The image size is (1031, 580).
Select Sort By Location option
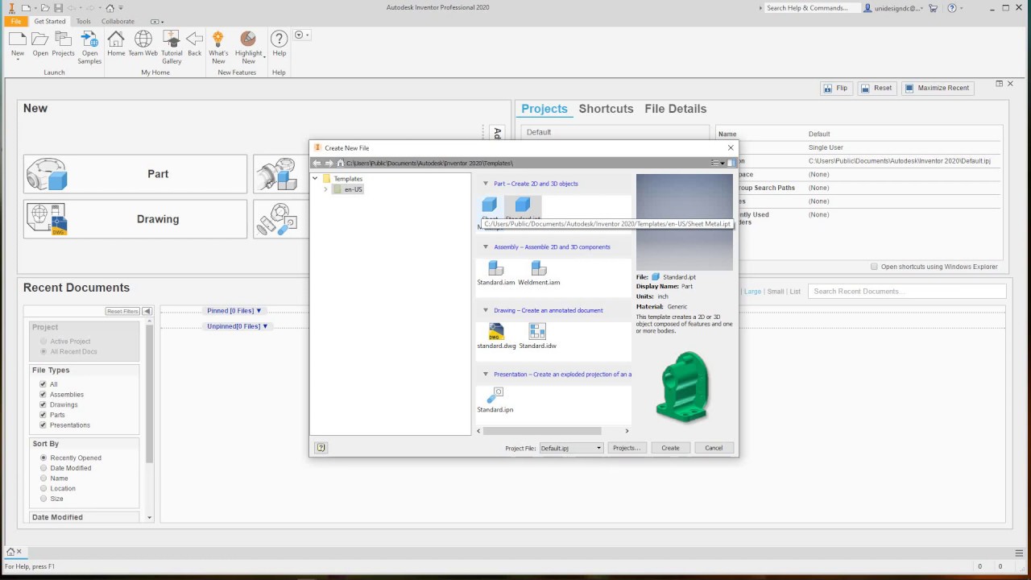(x=43, y=488)
